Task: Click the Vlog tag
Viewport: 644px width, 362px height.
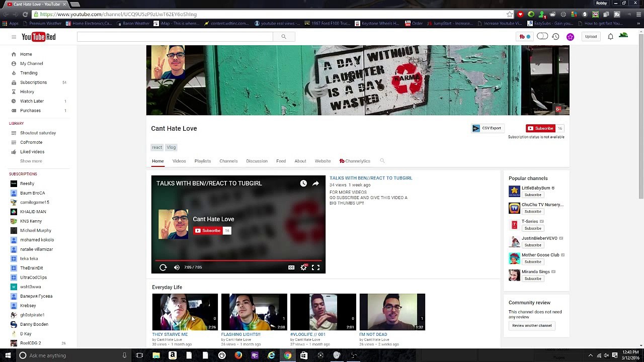Action: (x=171, y=147)
